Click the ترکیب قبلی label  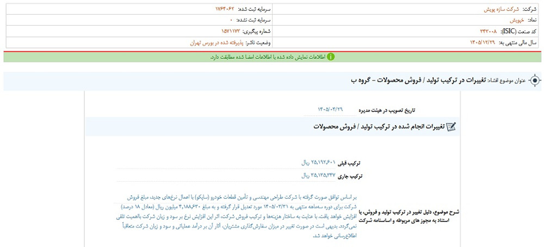point(349,163)
